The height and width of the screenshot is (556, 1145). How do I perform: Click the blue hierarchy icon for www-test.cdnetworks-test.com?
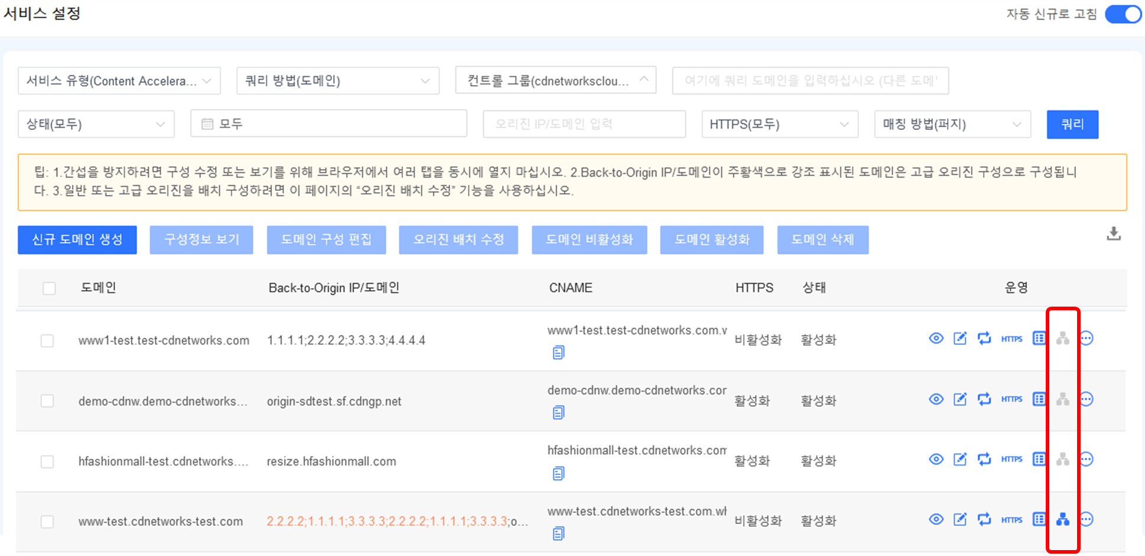point(1062,520)
